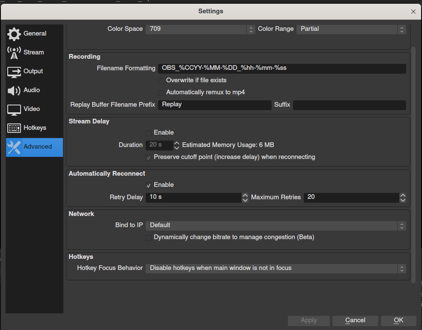Select the Advanced wrench-and-screwdriver icon
This screenshot has width=422, height=330.
click(14, 147)
